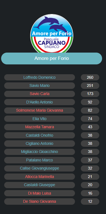Select candidate Savio Mario

pyautogui.click(x=39, y=85)
